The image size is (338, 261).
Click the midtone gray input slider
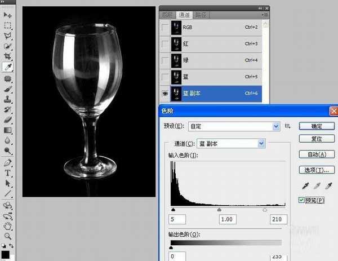coord(220,209)
